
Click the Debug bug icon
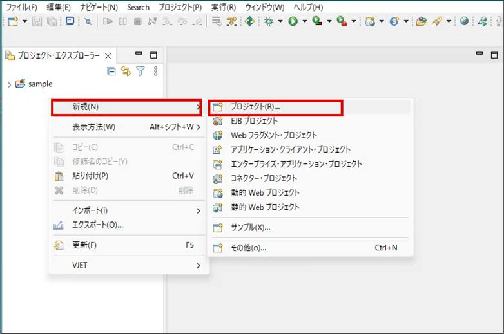pos(269,21)
